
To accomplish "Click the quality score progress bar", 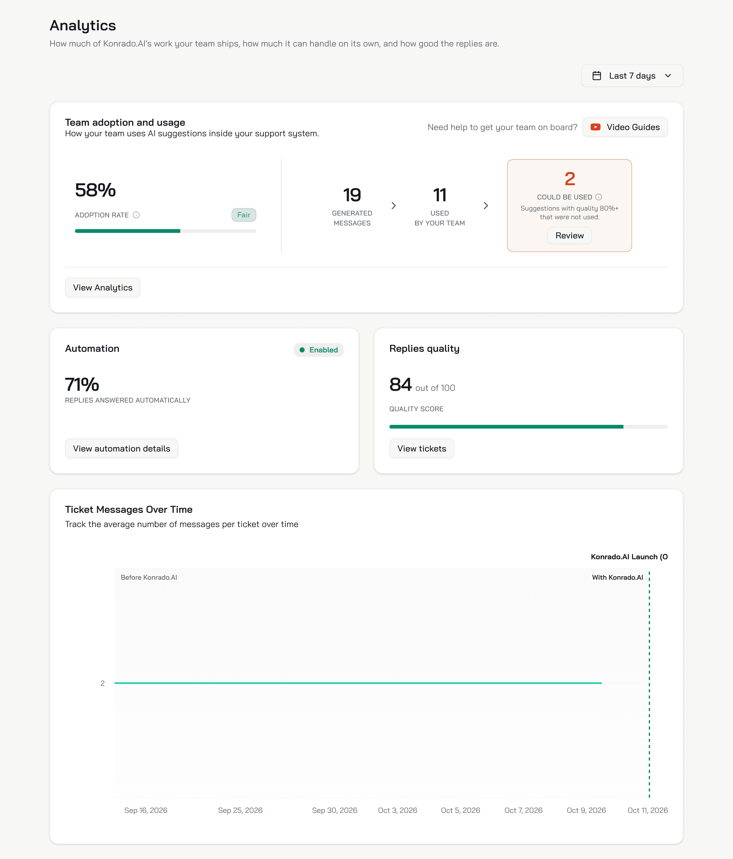I will (x=528, y=427).
